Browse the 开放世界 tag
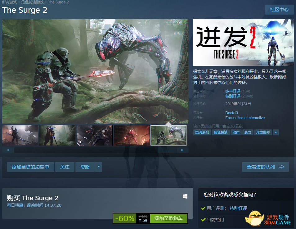The height and width of the screenshot is (229, 296). pos(263,132)
